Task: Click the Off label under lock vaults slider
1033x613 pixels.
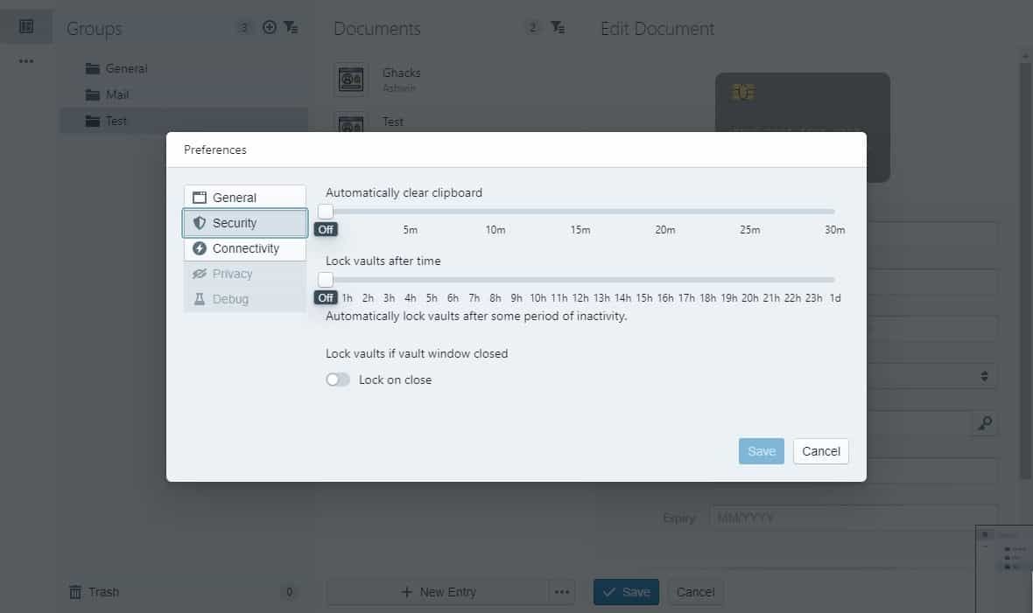Action: coord(326,298)
